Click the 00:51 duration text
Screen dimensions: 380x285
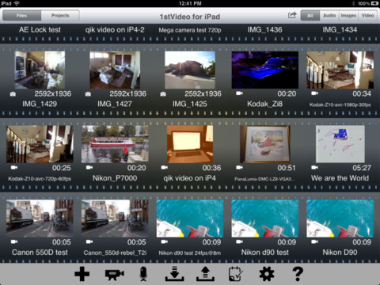pos(287,168)
